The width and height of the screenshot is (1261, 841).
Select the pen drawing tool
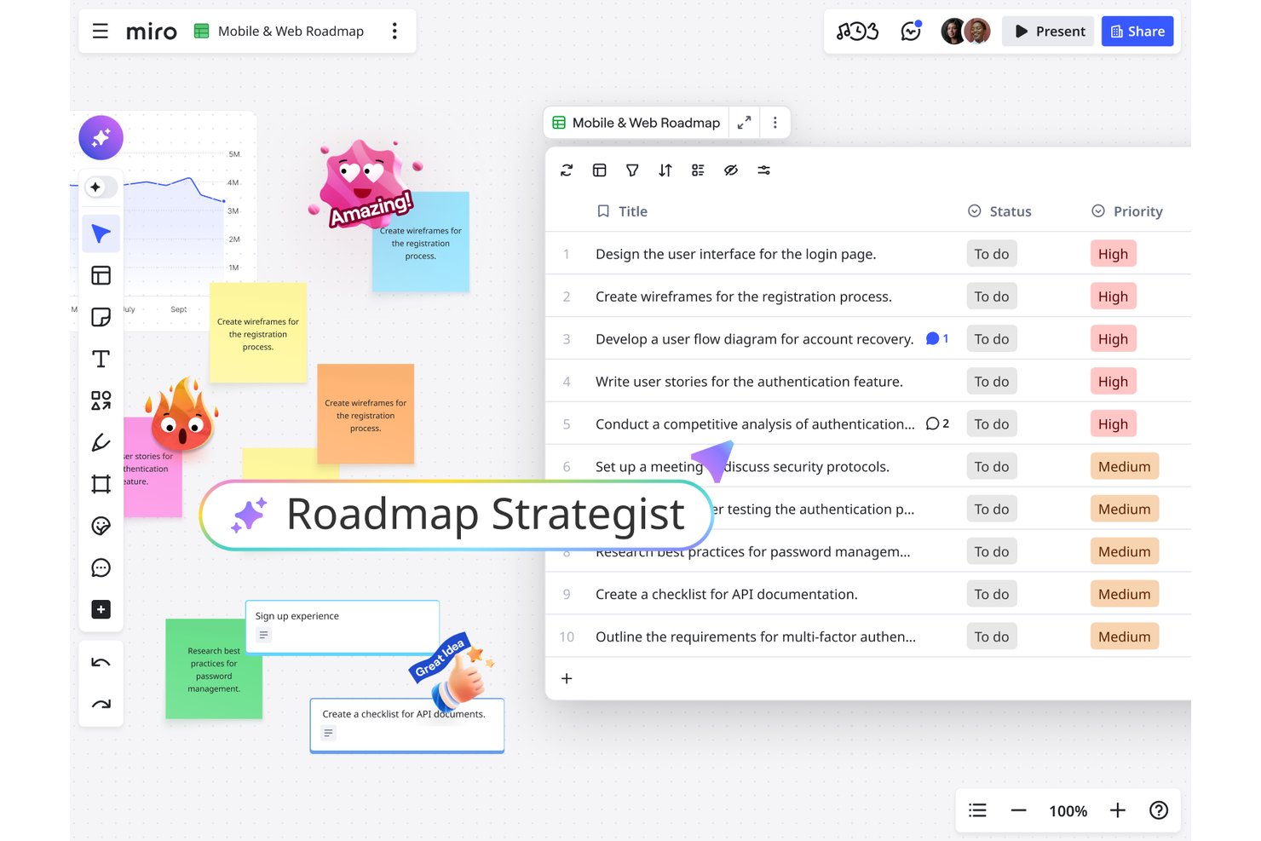[101, 442]
